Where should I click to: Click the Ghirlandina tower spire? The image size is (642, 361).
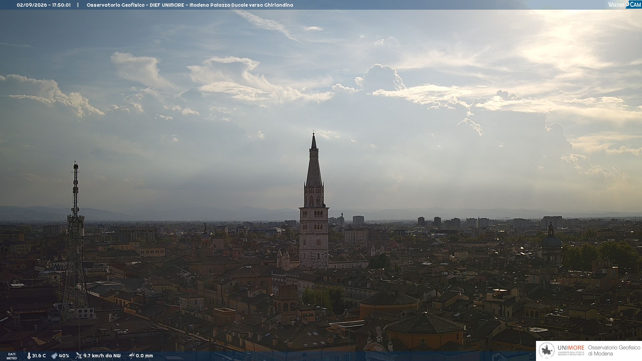pos(314,160)
